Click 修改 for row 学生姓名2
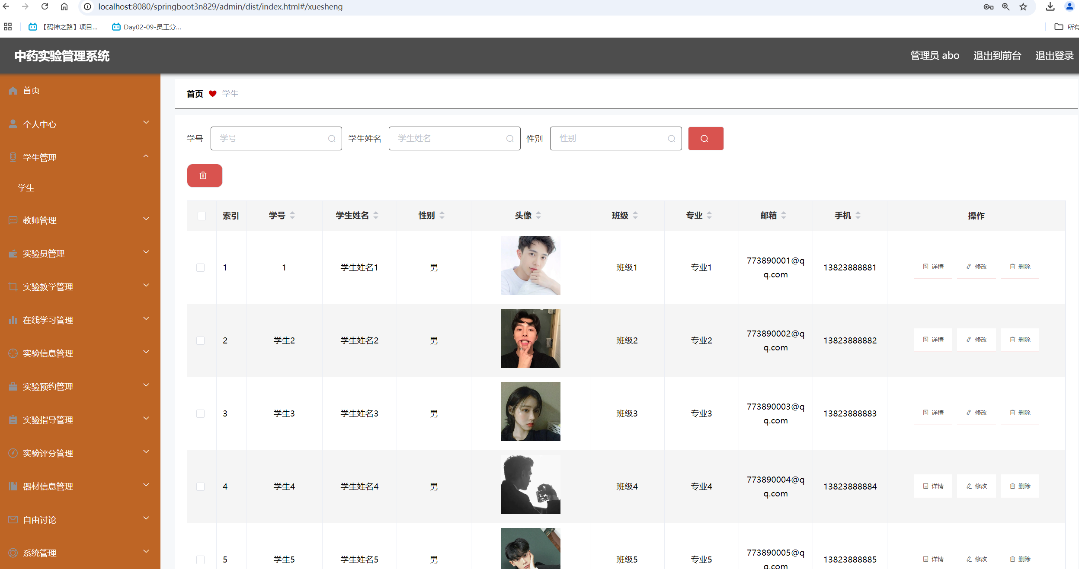 tap(977, 340)
